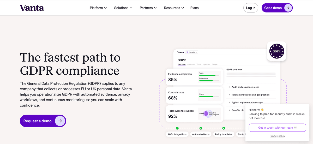Open the Privacy policy link
The width and height of the screenshot is (313, 144).
(277, 136)
